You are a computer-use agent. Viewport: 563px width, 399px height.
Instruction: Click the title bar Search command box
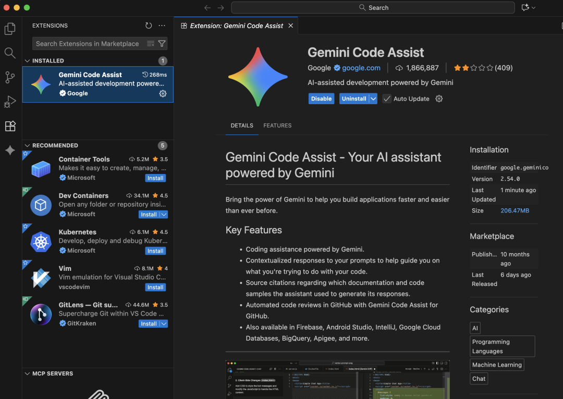pyautogui.click(x=373, y=7)
